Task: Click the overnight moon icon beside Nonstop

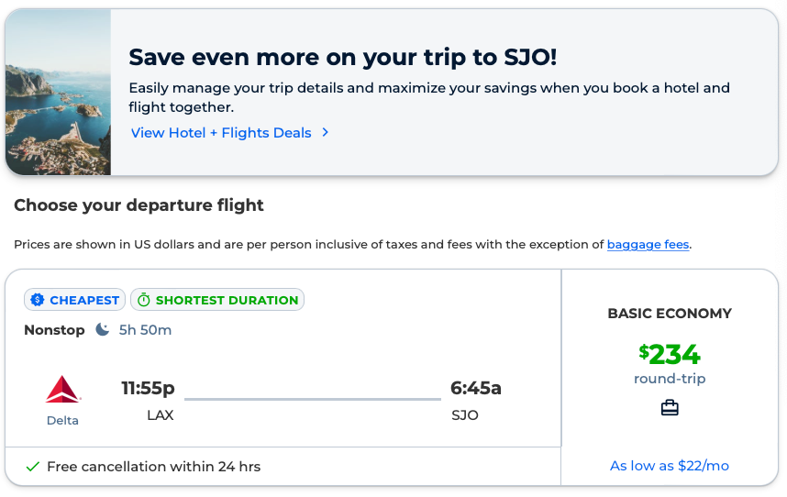Action: (x=103, y=329)
